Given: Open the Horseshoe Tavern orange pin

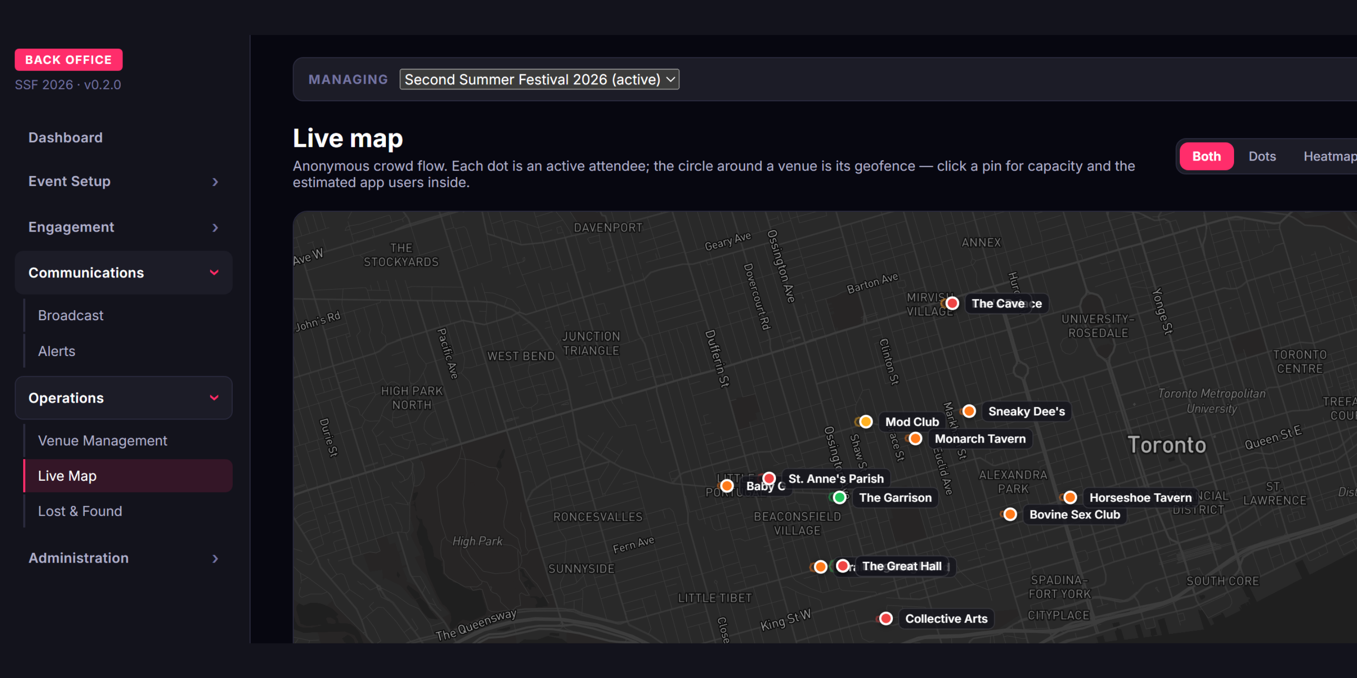Looking at the screenshot, I should (x=1070, y=498).
